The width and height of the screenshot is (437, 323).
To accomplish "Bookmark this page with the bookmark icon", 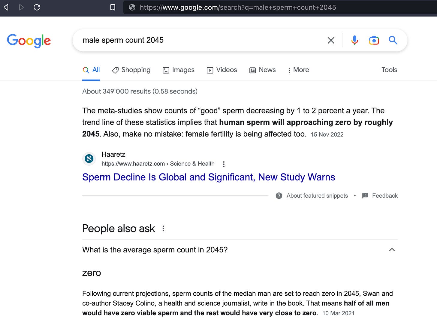I will click(x=113, y=7).
